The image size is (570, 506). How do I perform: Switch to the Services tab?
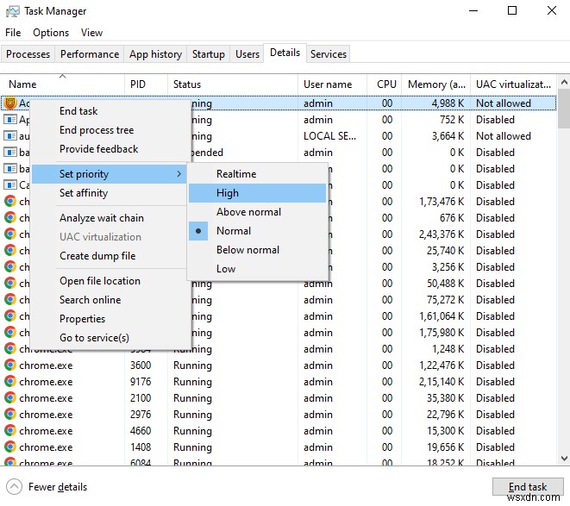click(x=329, y=54)
